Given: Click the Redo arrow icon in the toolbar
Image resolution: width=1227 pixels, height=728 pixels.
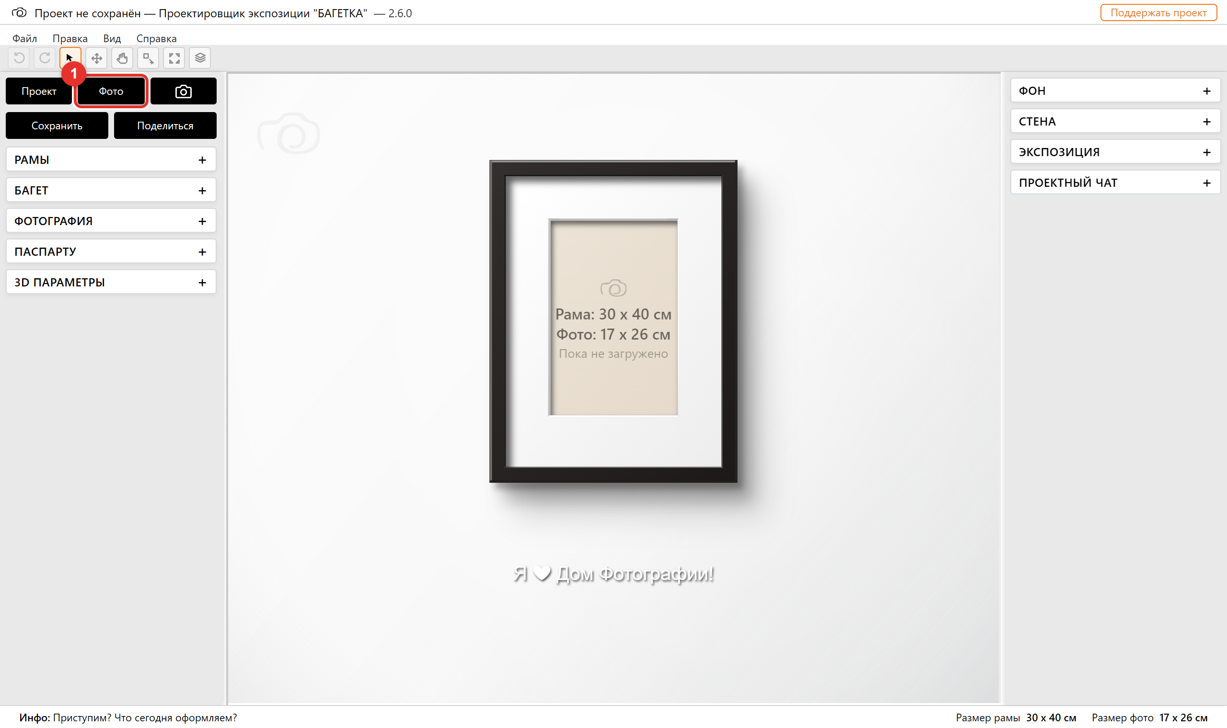Looking at the screenshot, I should pyautogui.click(x=45, y=58).
